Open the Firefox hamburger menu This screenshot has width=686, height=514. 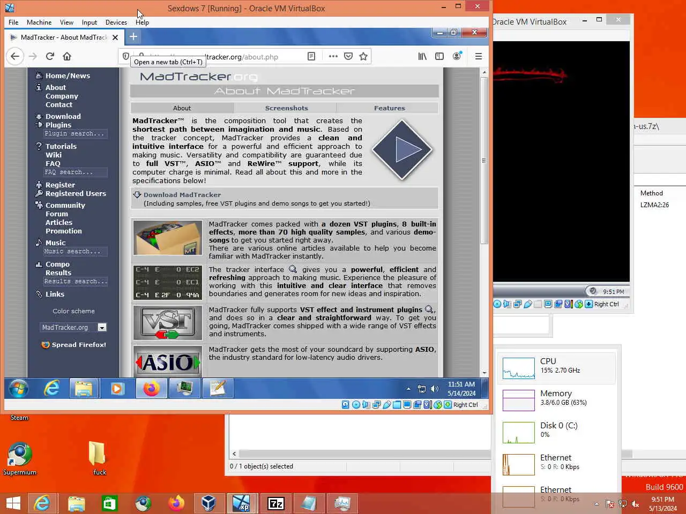[x=479, y=56]
